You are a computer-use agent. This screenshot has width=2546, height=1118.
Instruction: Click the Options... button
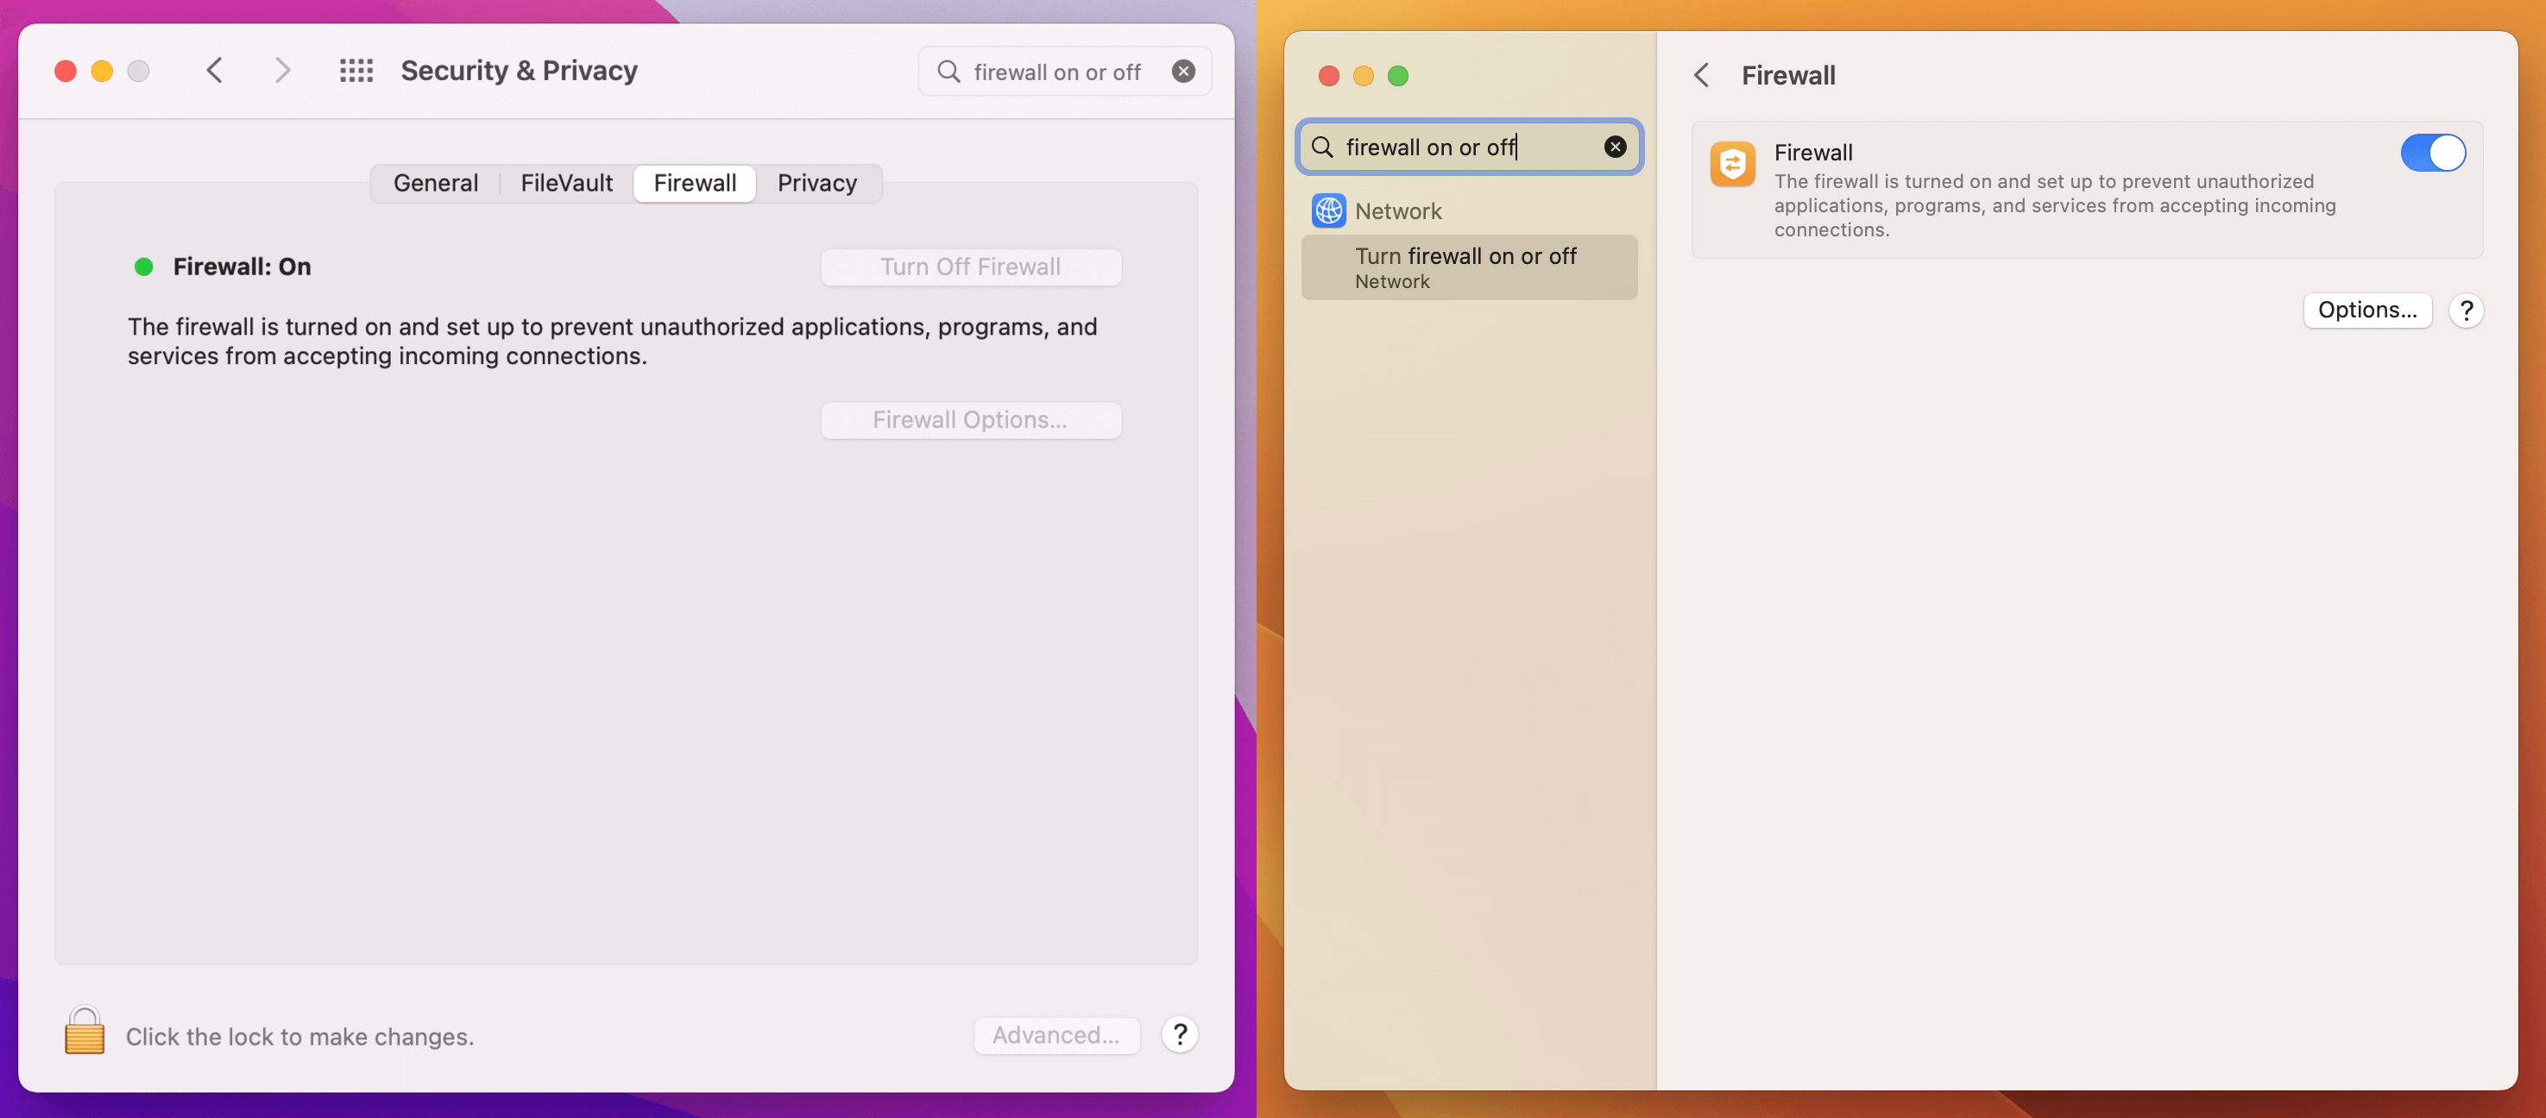click(2366, 310)
